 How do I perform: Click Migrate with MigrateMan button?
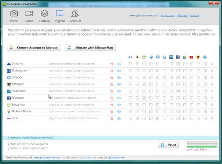click(x=90, y=48)
